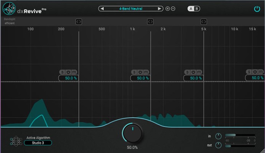Mute the fourth band
The height and width of the screenshot is (153, 265).
pyautogui.click(x=261, y=72)
